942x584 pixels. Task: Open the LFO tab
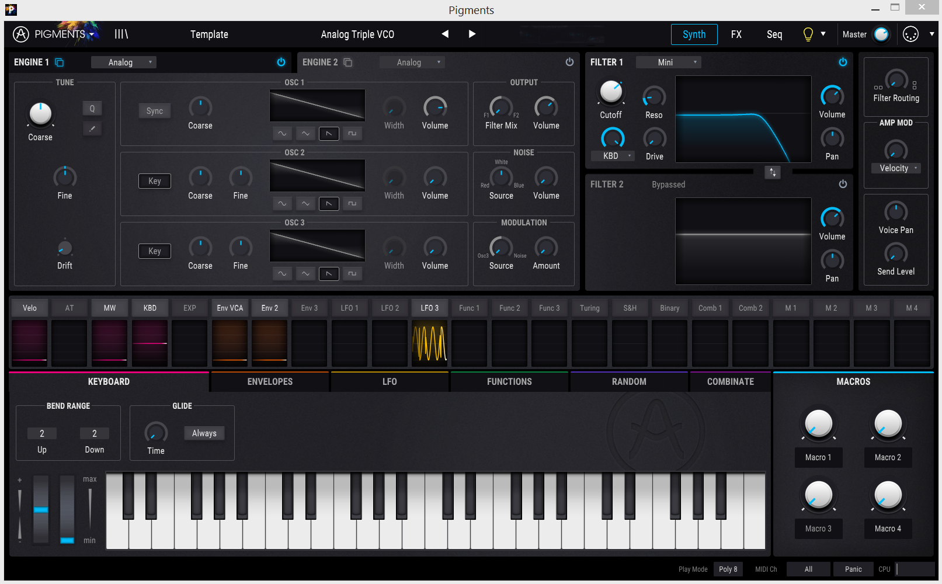coord(390,381)
